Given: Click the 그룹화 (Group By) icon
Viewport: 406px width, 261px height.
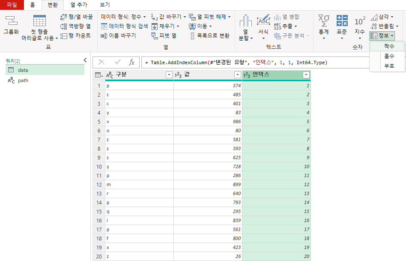Looking at the screenshot, I should (x=12, y=21).
